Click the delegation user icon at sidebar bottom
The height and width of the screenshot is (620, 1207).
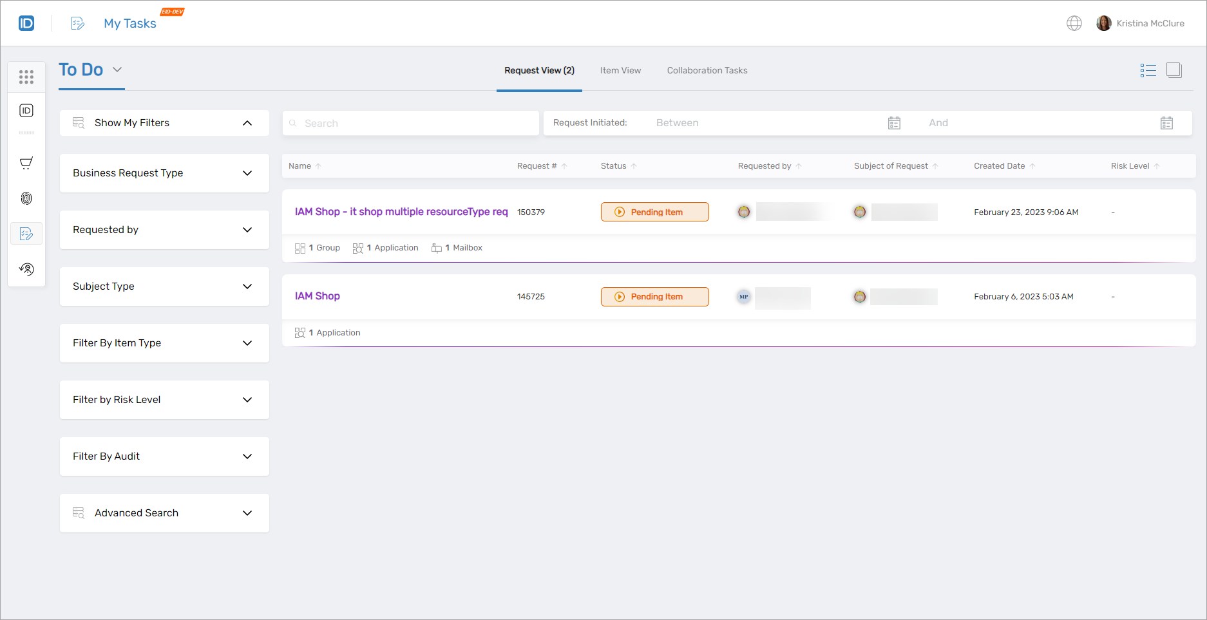tap(26, 269)
